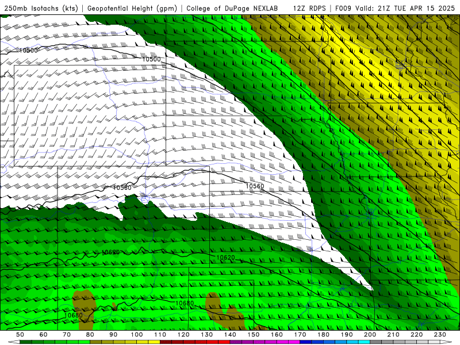This screenshot has width=460, height=345.
Task: Select the 230 legend label
Action: 440,335
